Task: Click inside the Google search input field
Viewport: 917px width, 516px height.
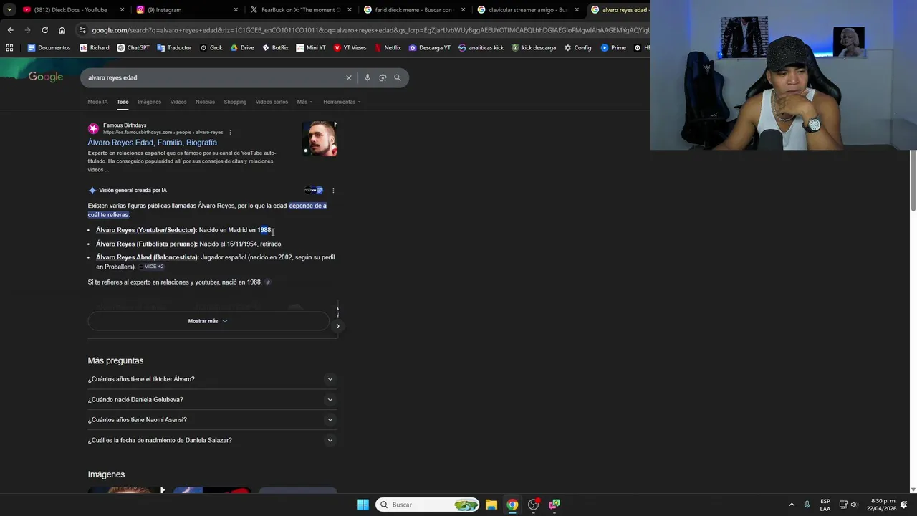Action: pos(215,77)
